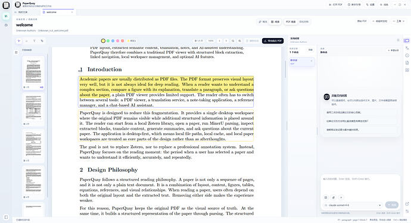Click the theme button with the sun icon

[384, 5]
